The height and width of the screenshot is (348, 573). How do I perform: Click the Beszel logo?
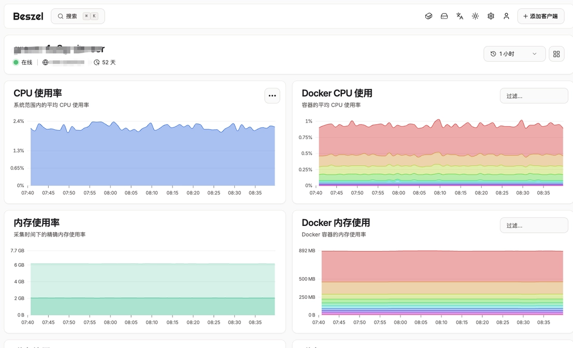tap(28, 17)
